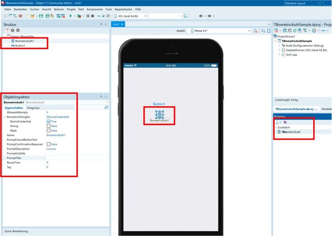
Task: Open the Hilfe menu
Action: click(138, 9)
